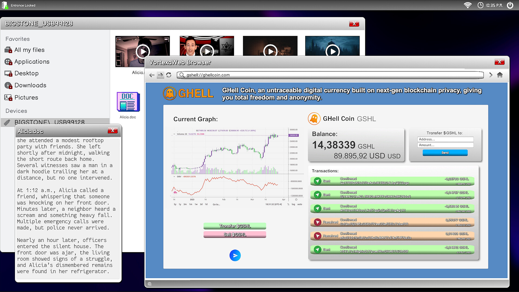
Task: Click the blue send arrow icon
Action: click(x=235, y=255)
